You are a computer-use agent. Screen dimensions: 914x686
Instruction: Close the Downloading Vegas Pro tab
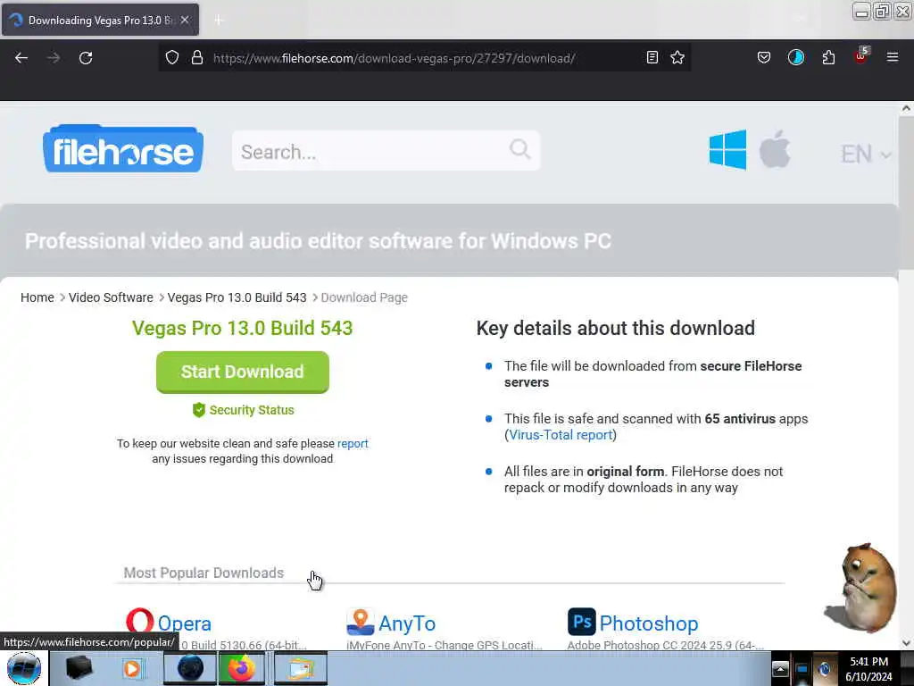pyautogui.click(x=185, y=20)
